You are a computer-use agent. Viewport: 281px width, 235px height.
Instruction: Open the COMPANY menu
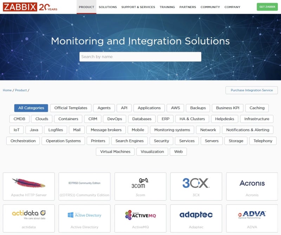point(232,7)
